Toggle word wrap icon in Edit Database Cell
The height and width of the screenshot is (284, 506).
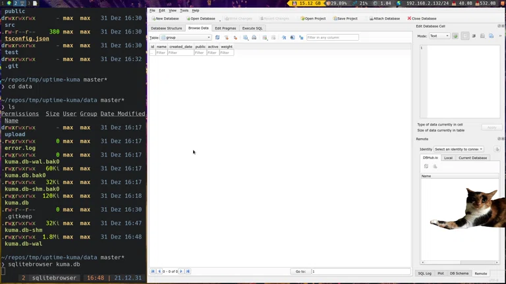[x=465, y=36]
